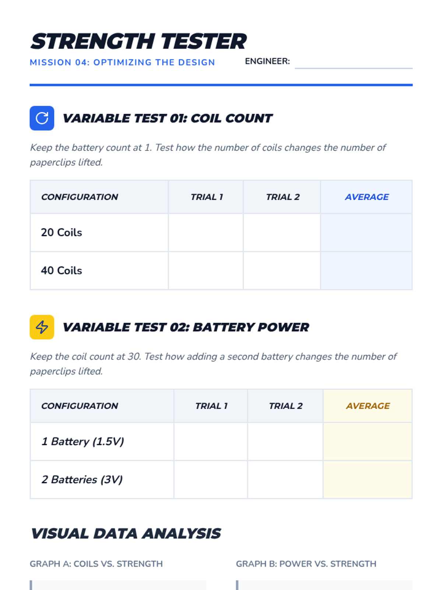Click the Graph A: Coils vs. Strength label
This screenshot has height=590, width=442.
tap(96, 564)
